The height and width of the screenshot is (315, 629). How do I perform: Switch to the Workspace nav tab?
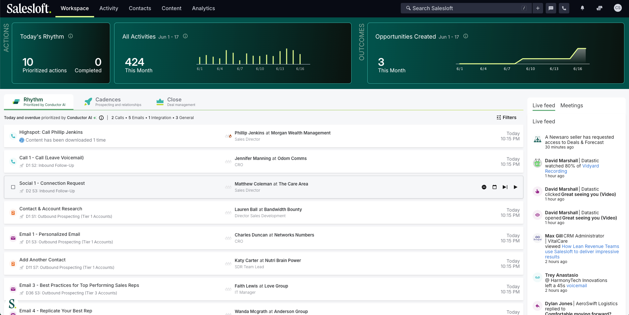coord(75,9)
